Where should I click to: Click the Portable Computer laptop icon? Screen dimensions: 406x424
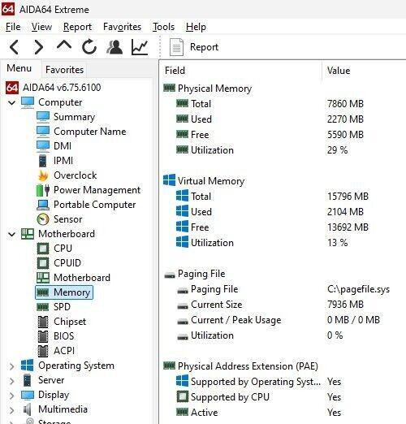43,205
